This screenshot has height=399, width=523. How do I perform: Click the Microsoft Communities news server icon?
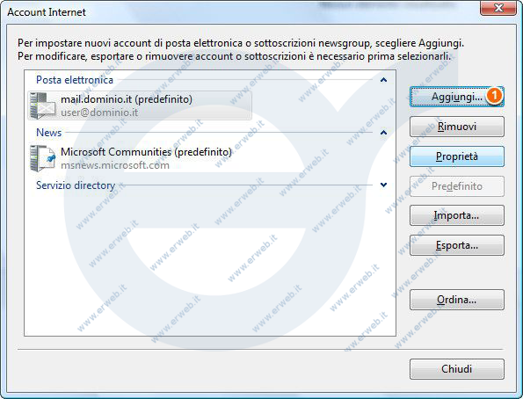[x=42, y=158]
